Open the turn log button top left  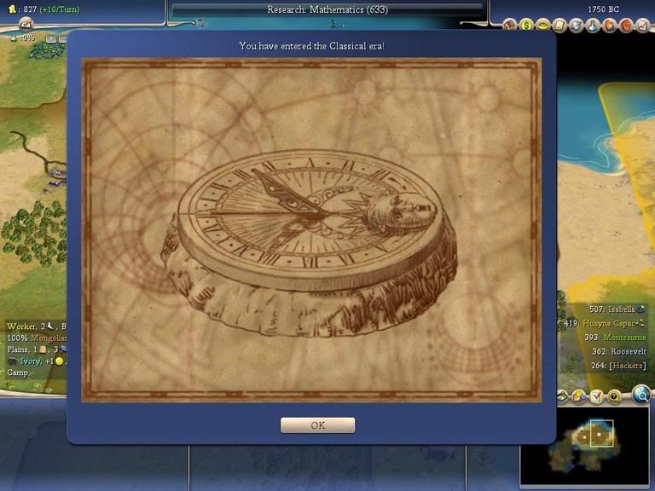26,24
